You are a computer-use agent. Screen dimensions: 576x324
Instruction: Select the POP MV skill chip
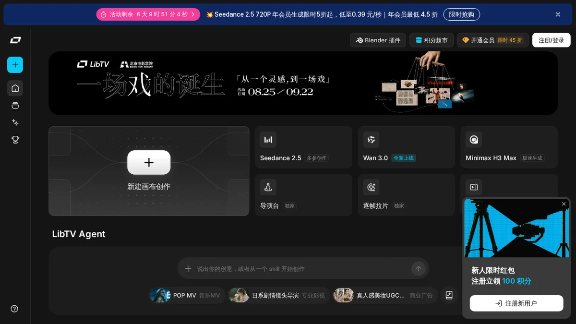coord(186,295)
